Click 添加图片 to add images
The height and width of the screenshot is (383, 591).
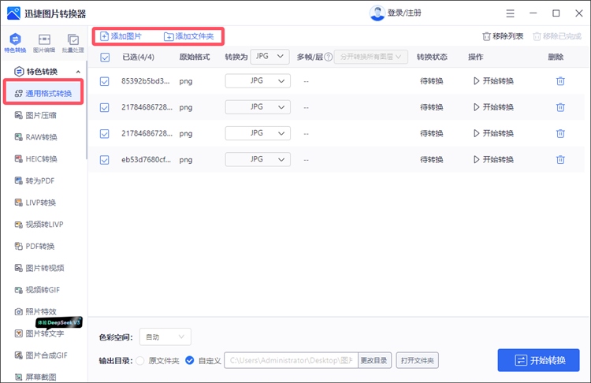coord(121,36)
